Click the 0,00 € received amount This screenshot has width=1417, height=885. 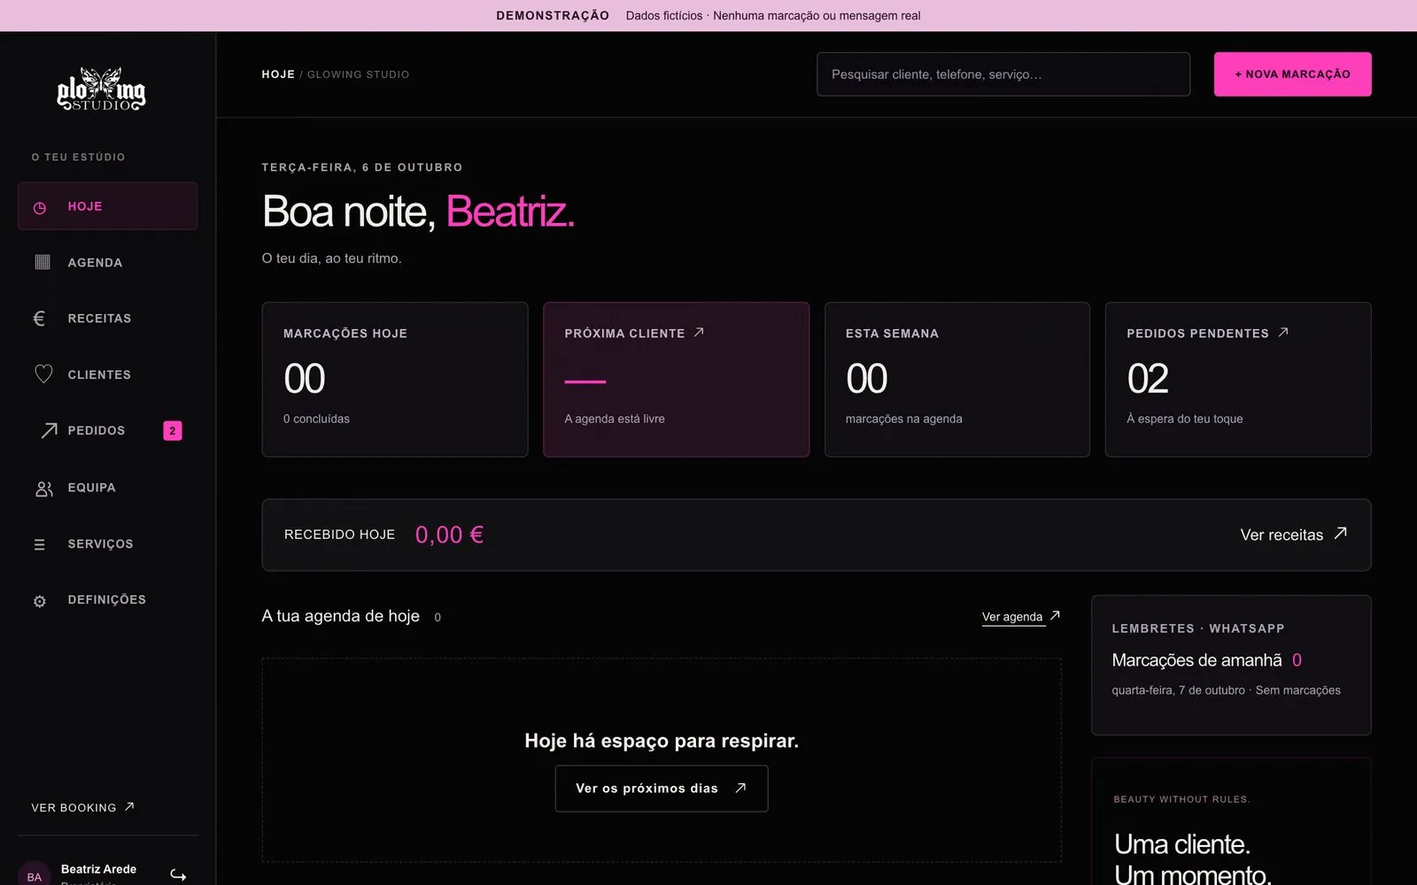(449, 535)
